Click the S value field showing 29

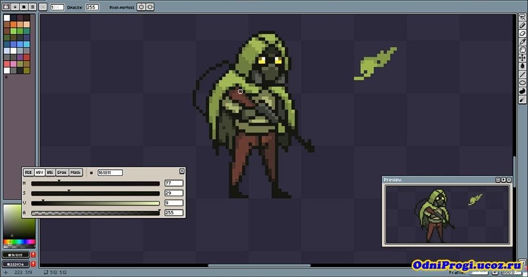[174, 193]
